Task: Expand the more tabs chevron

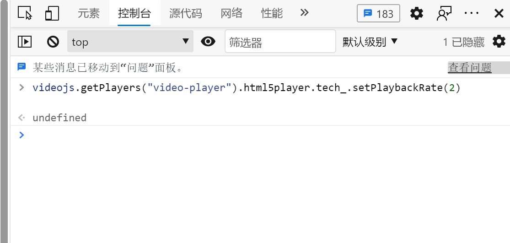Action: tap(304, 13)
